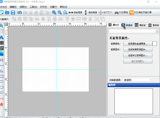This screenshot has width=160, height=118.
Task: Switch to the 数据库 tab
Action: click(127, 25)
